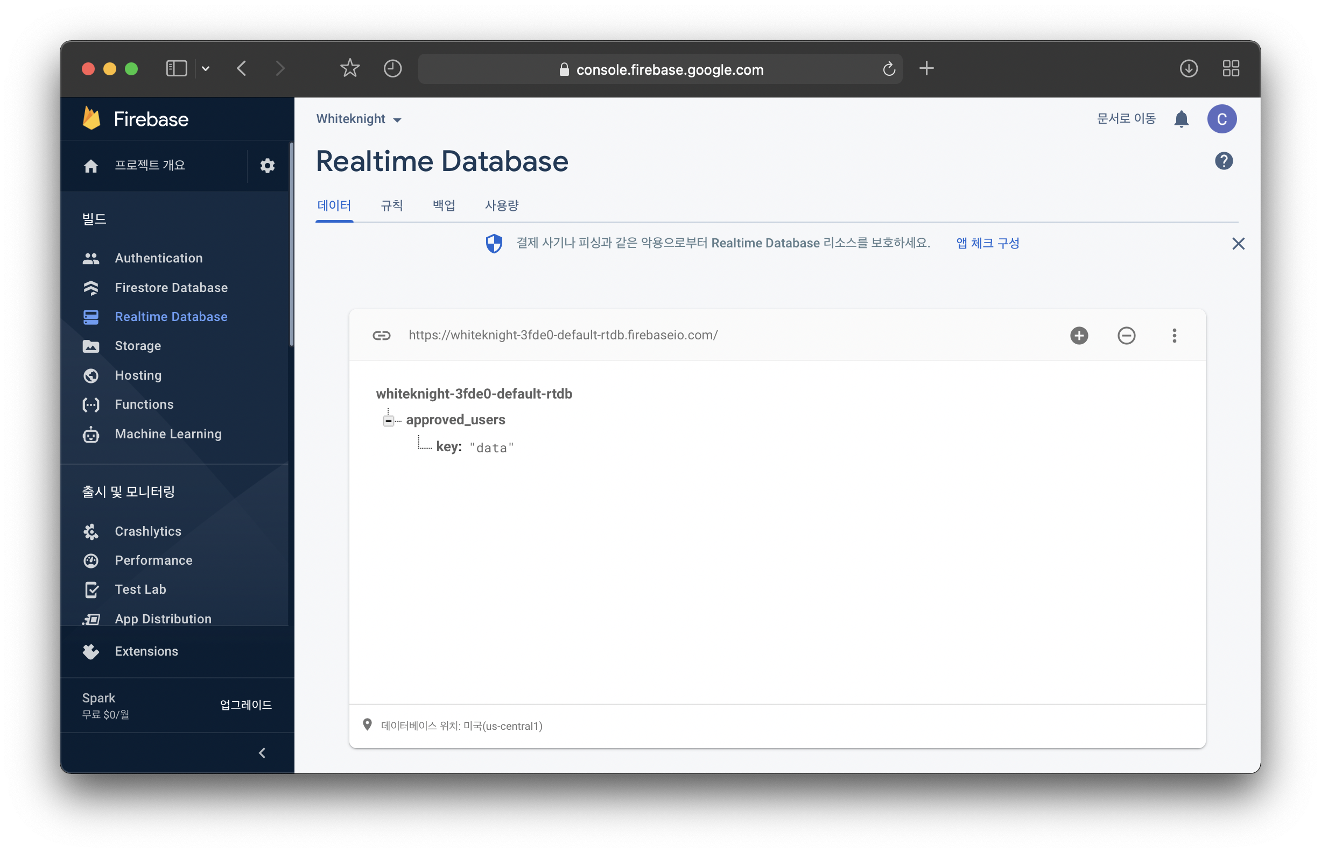This screenshot has width=1321, height=853.
Task: Bookmark page with star icon
Action: 349,69
